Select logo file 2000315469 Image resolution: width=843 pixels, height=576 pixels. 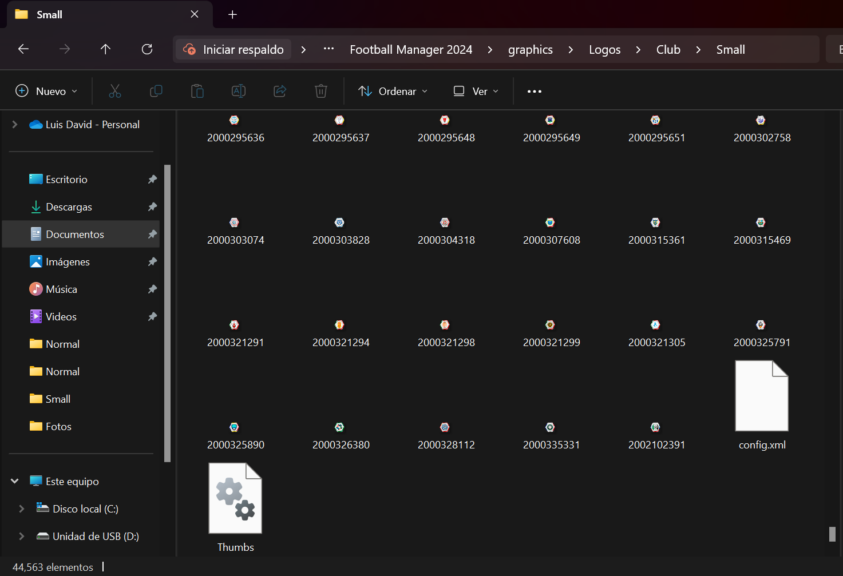pyautogui.click(x=762, y=232)
